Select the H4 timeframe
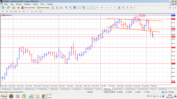The width and height of the screenshot is (177, 99). 24,12
